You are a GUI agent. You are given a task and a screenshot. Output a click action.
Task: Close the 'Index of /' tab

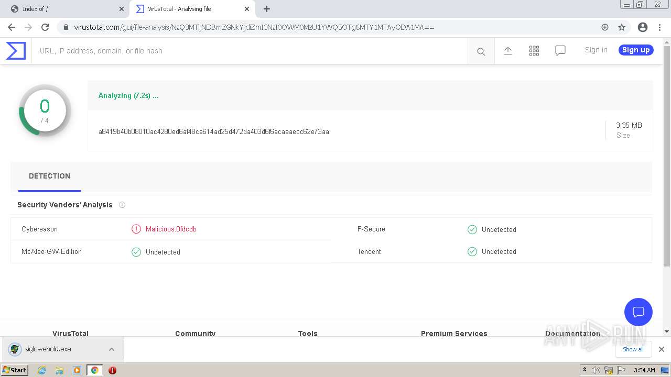coord(122,9)
